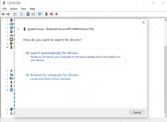The image size is (167, 122).
Task: Select the Bluetooth category icon in the tree
Action: coord(11,90)
